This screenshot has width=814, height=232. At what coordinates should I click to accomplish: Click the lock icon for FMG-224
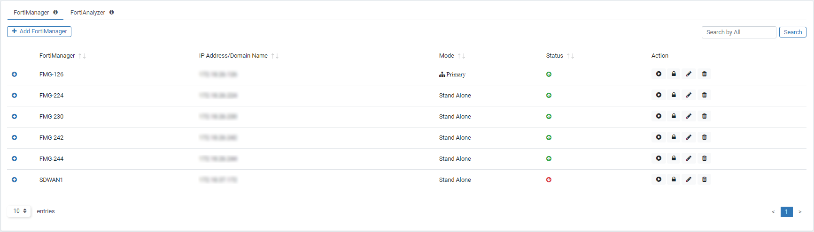674,95
